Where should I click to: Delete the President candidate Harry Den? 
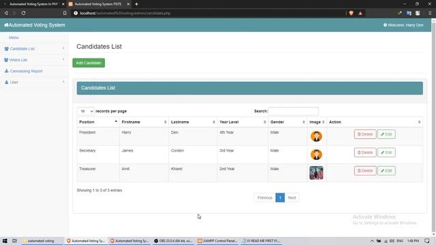[x=365, y=134]
